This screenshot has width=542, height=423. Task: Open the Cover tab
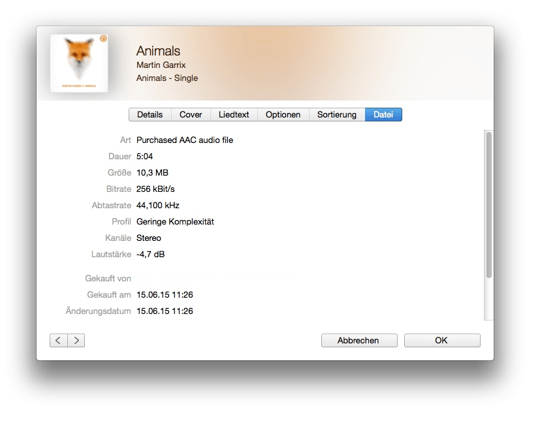point(191,115)
